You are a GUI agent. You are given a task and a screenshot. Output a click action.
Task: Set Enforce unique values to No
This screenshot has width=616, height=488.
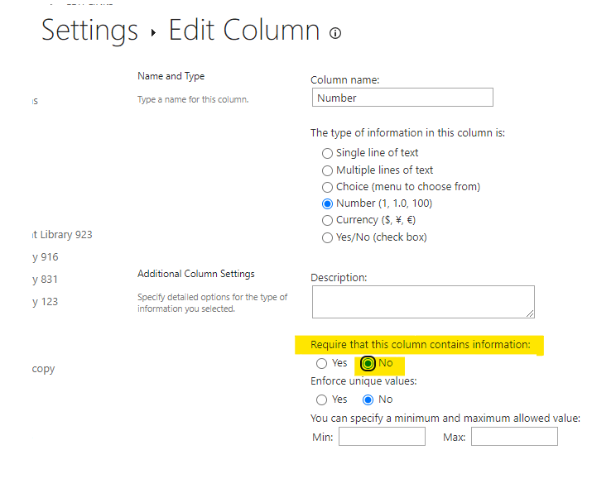(x=368, y=400)
